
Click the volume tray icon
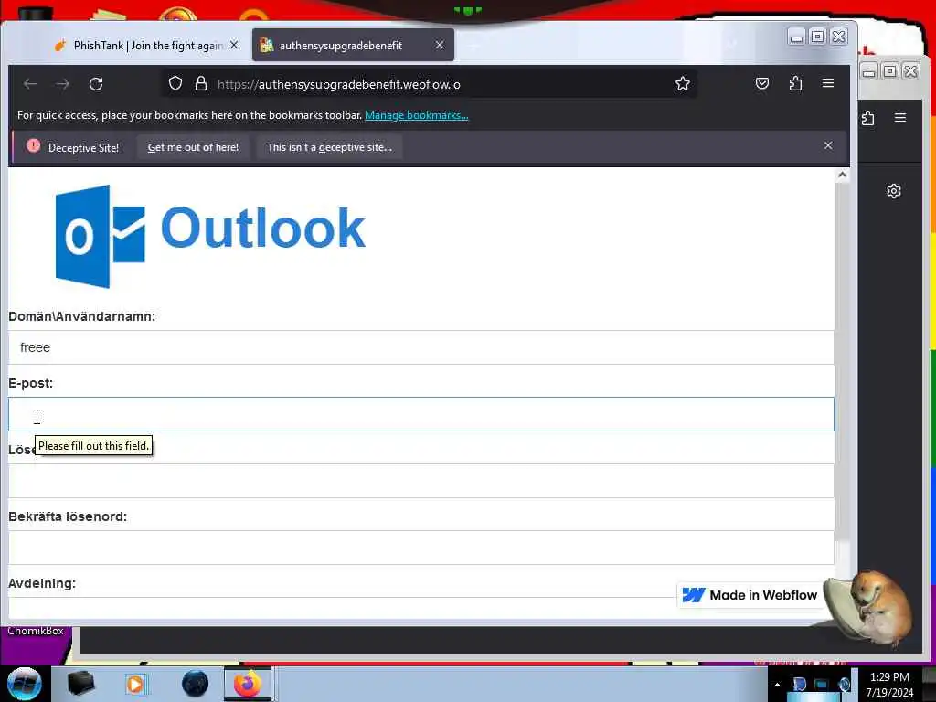coord(844,684)
